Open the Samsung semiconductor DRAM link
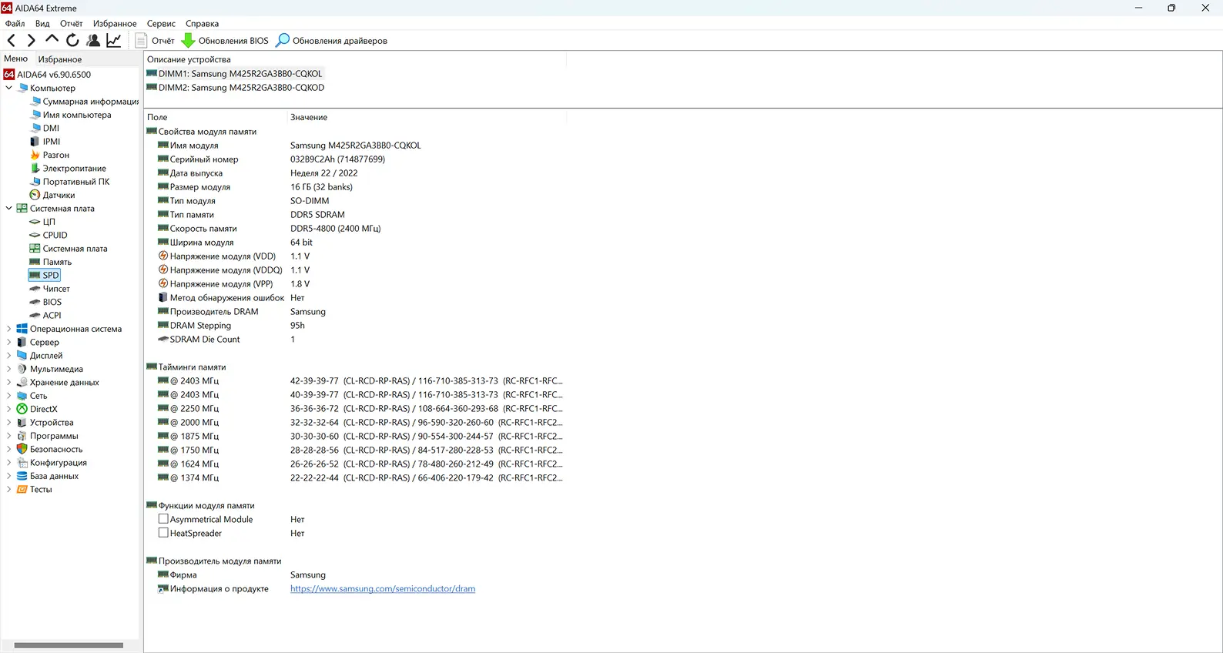 click(382, 589)
